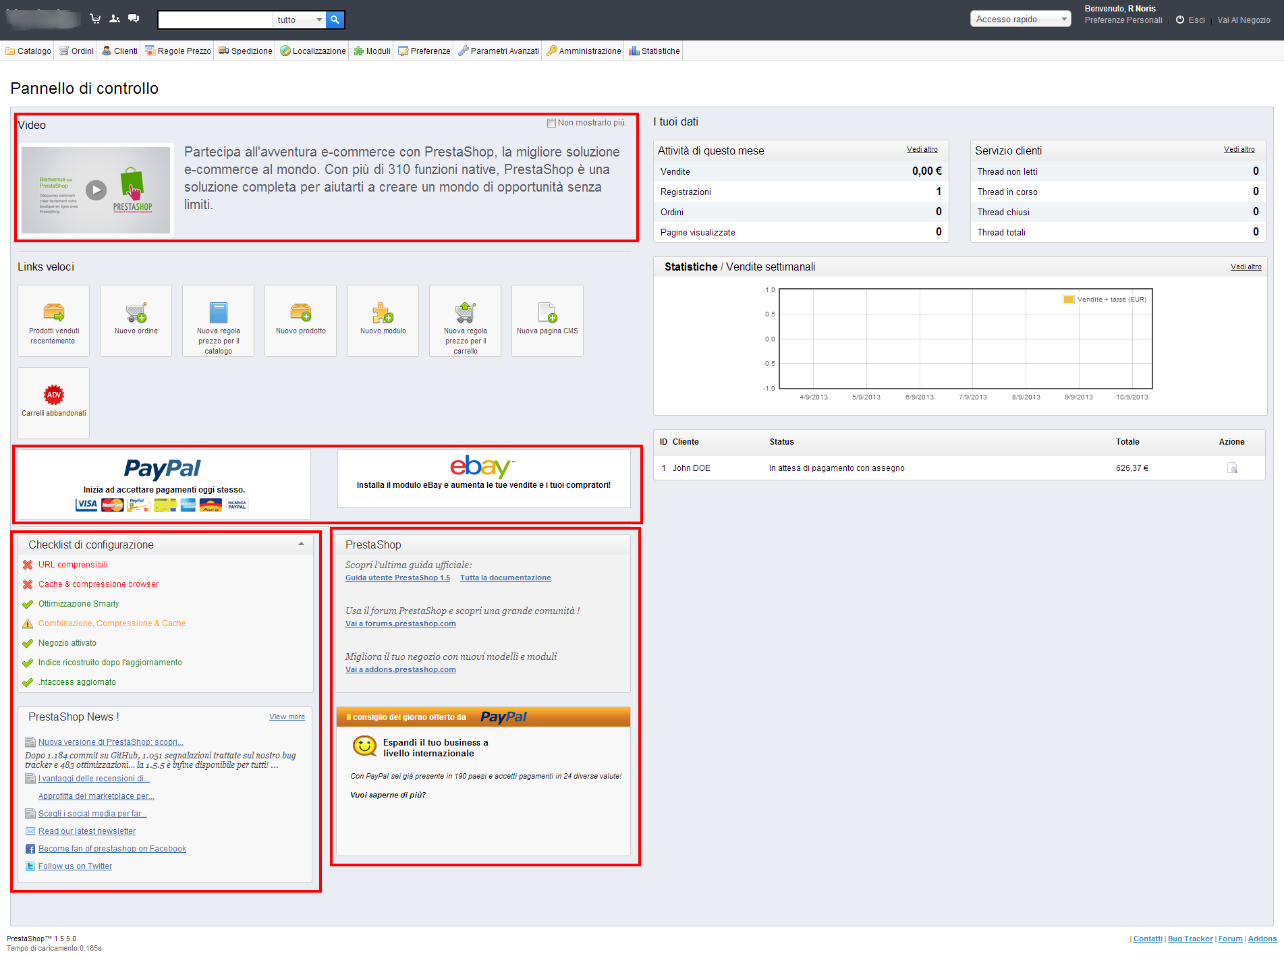The width and height of the screenshot is (1284, 977).
Task: Open Prodotti venduti recentemente quick link
Action: 54,320
